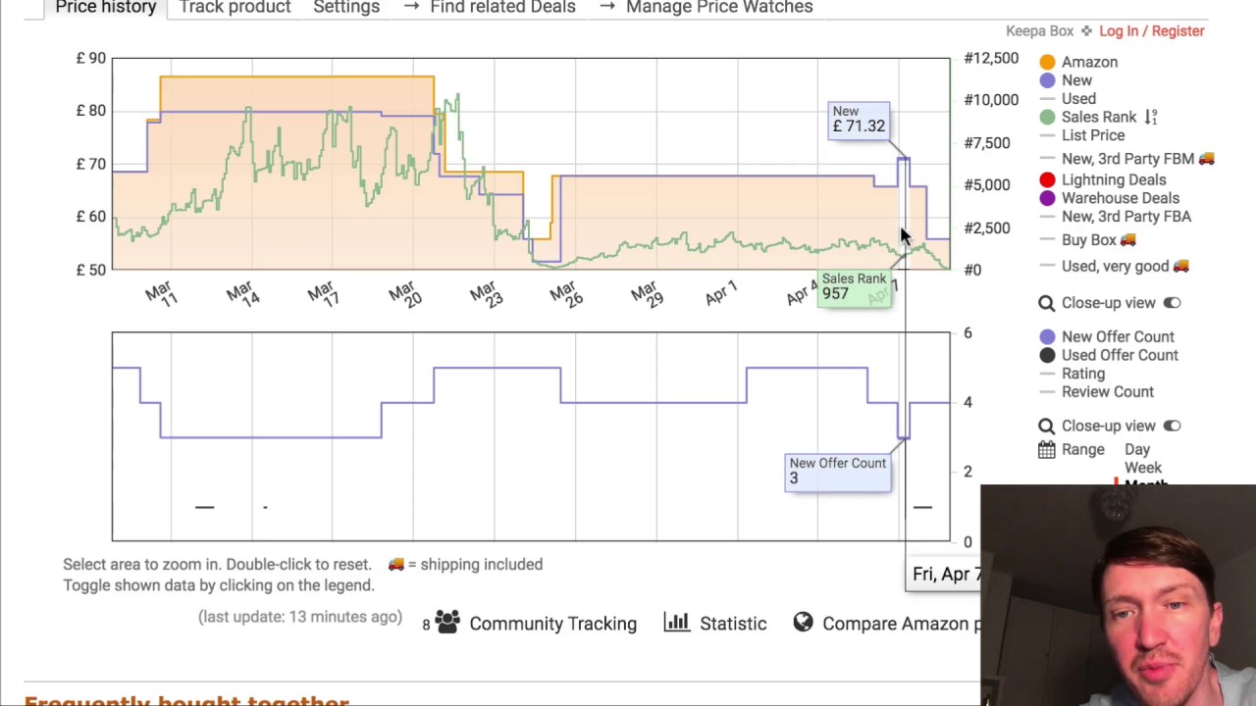Click the webcam video overlay
The image size is (1256, 706).
pyautogui.click(x=1118, y=595)
